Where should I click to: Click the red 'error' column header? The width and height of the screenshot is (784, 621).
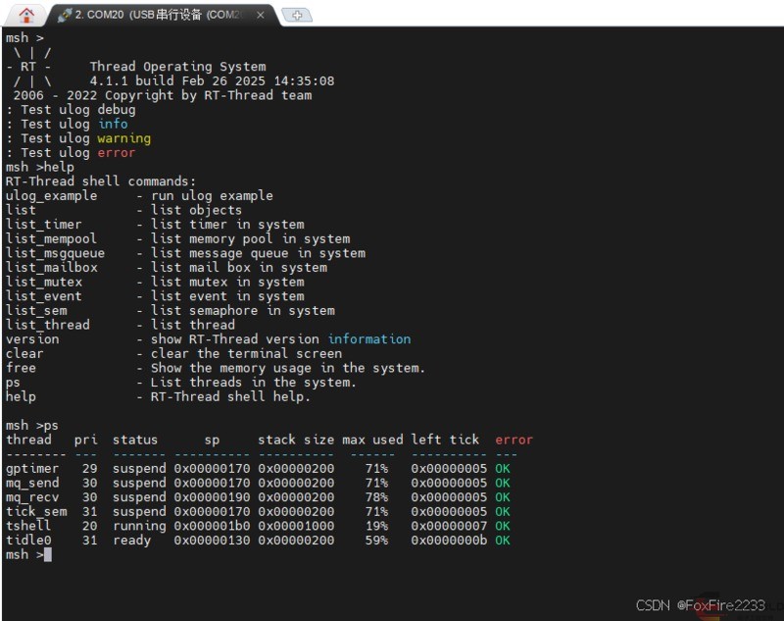click(514, 440)
